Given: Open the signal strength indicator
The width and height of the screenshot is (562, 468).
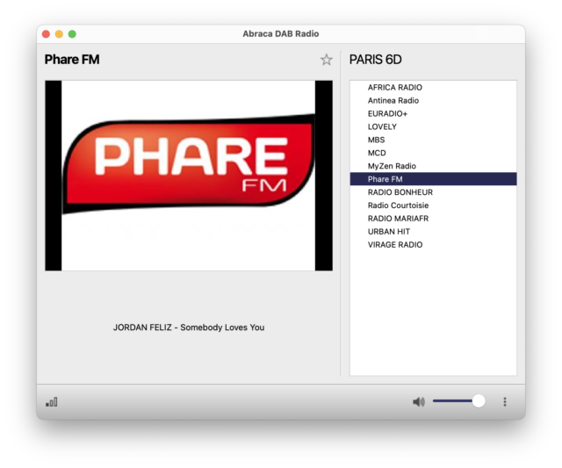Looking at the screenshot, I should 52,402.
